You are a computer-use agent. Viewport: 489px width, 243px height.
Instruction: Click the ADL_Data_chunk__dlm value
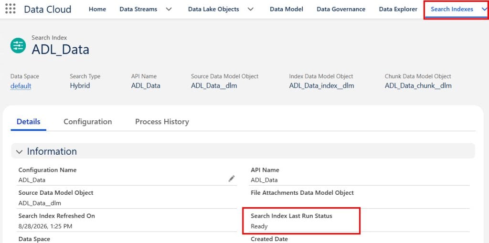[x=418, y=85]
